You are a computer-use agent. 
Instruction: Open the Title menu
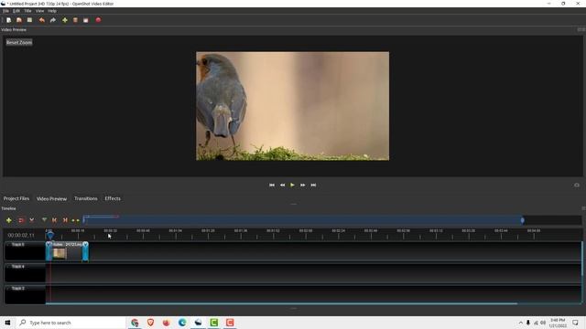(27, 11)
